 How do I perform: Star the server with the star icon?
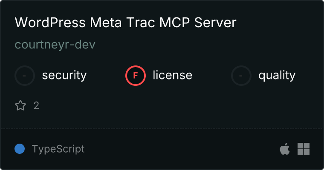(x=20, y=105)
